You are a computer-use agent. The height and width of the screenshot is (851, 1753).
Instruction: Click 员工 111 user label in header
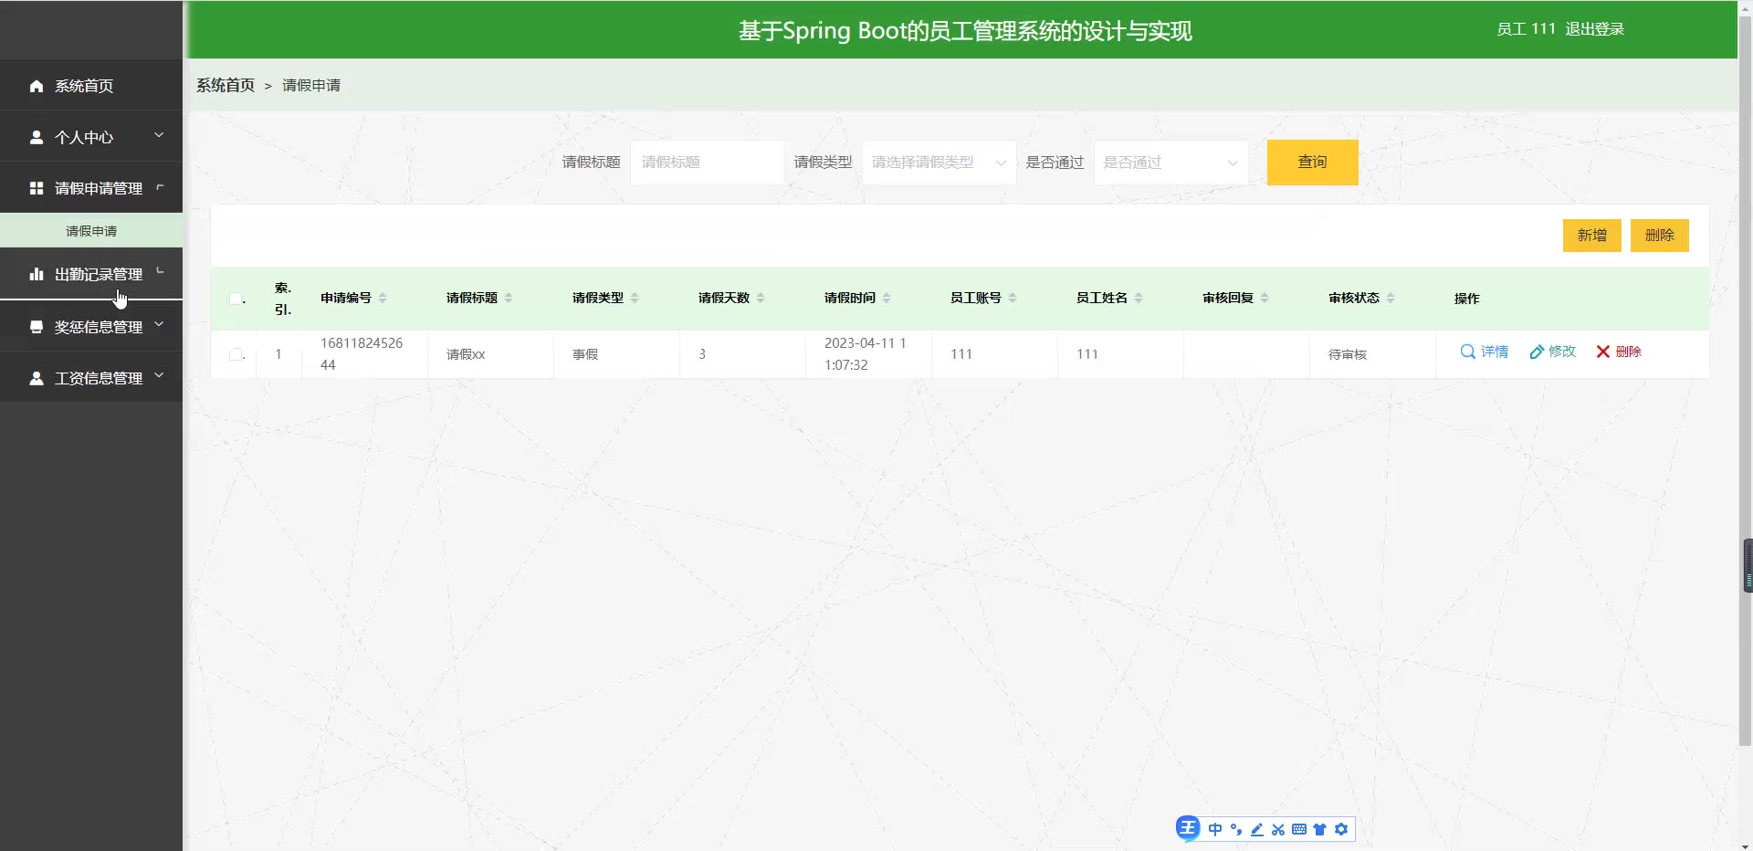coord(1526,29)
